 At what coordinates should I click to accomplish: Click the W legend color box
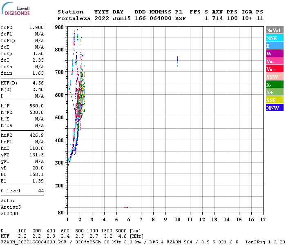275,53
